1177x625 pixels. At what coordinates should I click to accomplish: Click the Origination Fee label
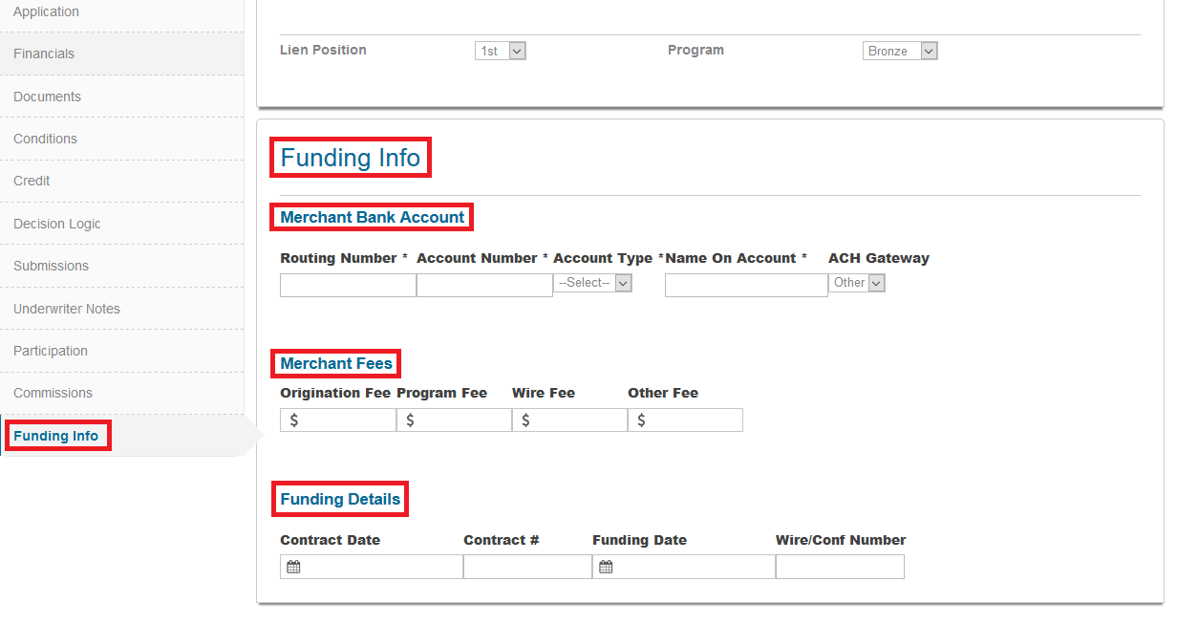point(335,393)
